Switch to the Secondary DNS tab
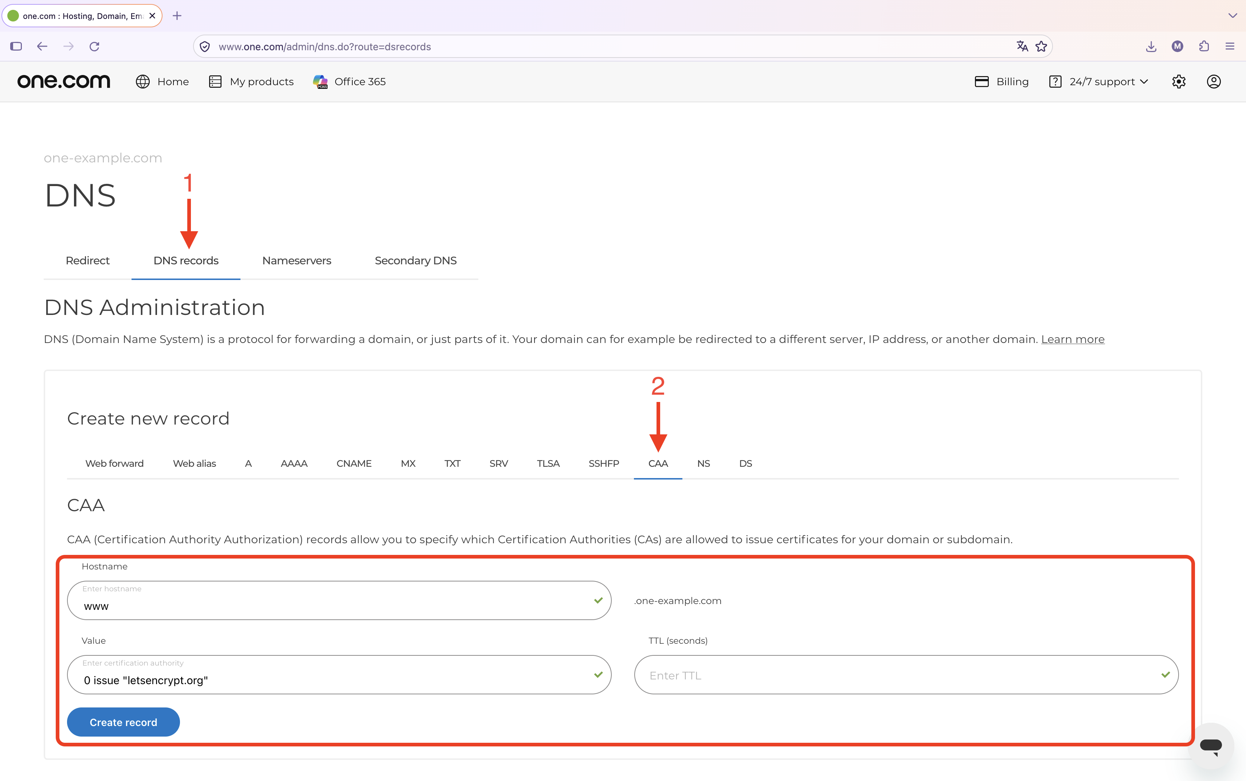Screen dimensions: 1246x781 pos(415,260)
